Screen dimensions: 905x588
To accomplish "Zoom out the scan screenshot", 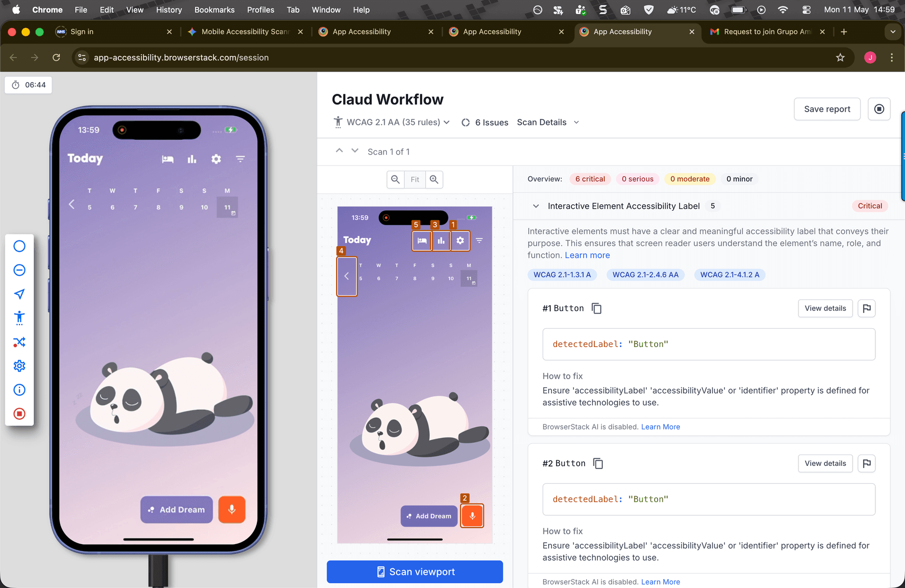I will click(x=395, y=179).
